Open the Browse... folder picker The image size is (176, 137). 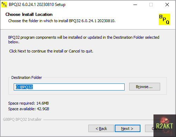[x=145, y=87]
